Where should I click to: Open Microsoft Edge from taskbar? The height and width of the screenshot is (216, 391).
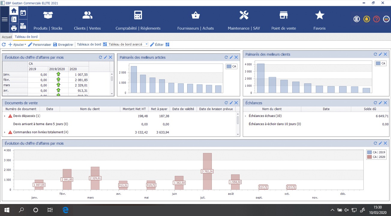(65, 210)
